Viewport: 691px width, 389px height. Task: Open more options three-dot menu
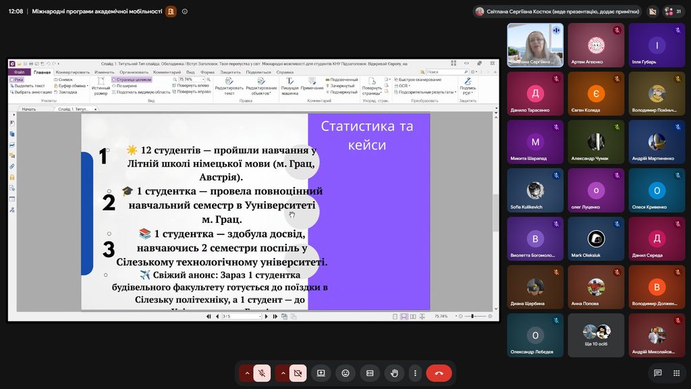coord(415,373)
